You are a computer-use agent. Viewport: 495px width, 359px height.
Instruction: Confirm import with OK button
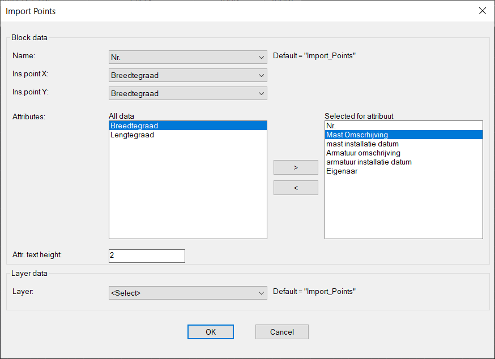[x=211, y=332]
